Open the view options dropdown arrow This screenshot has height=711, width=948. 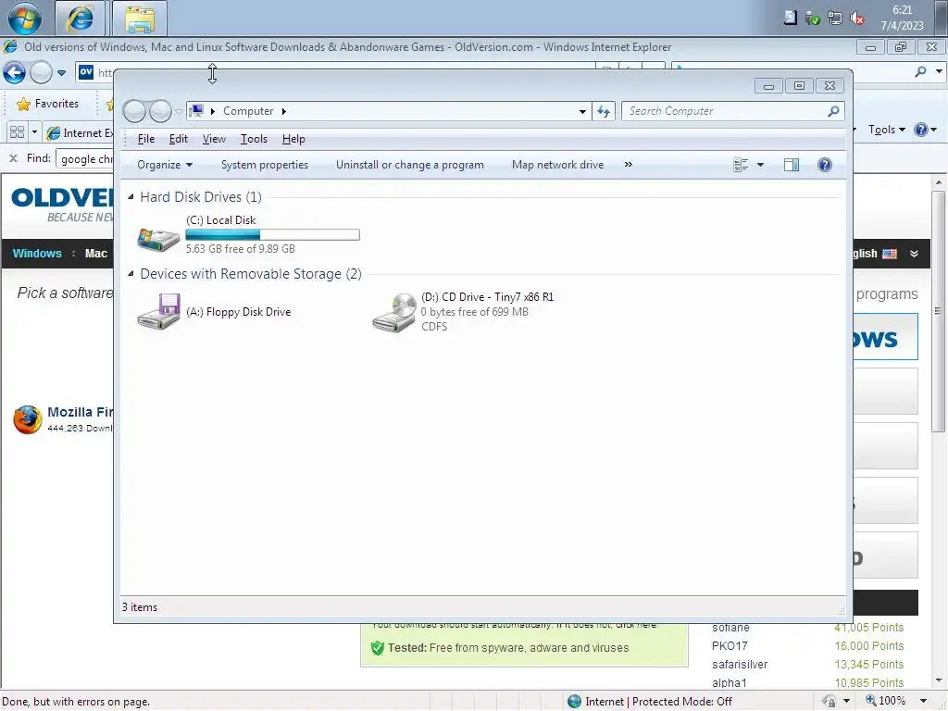(x=761, y=165)
